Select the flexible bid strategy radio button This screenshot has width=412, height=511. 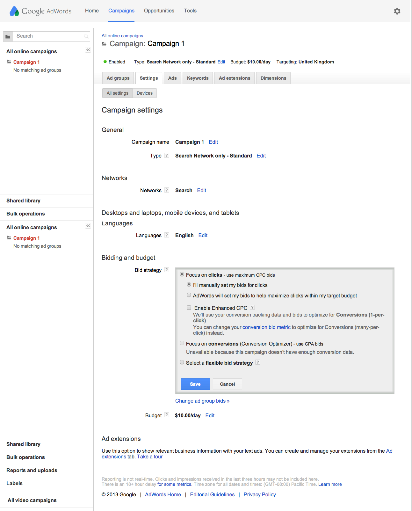(182, 362)
